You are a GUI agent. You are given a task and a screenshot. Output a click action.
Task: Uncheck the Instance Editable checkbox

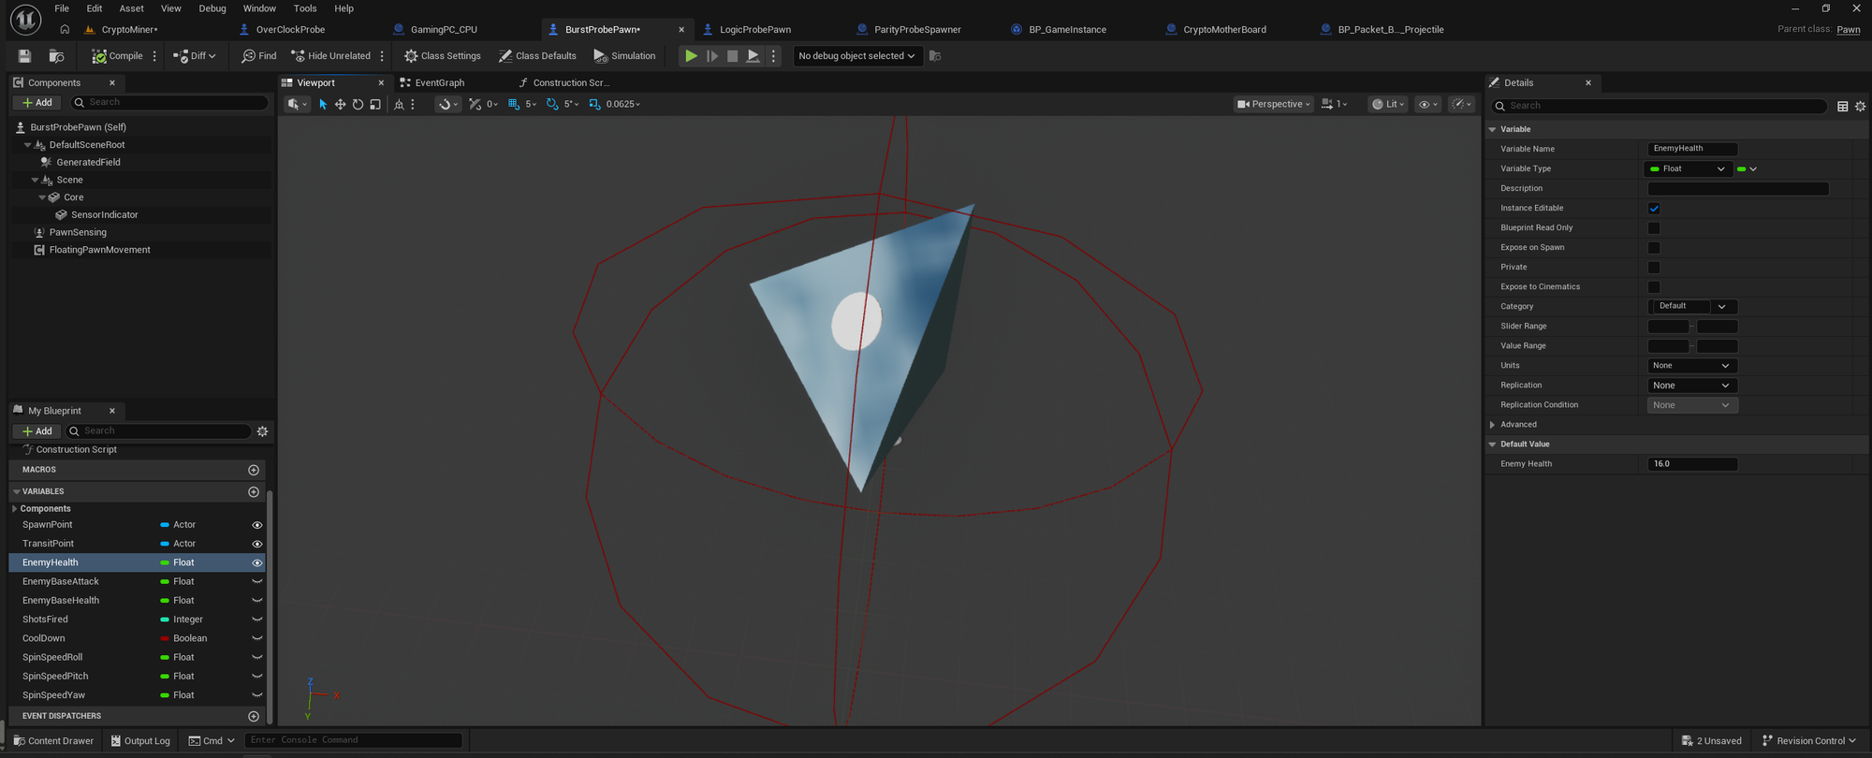point(1654,209)
